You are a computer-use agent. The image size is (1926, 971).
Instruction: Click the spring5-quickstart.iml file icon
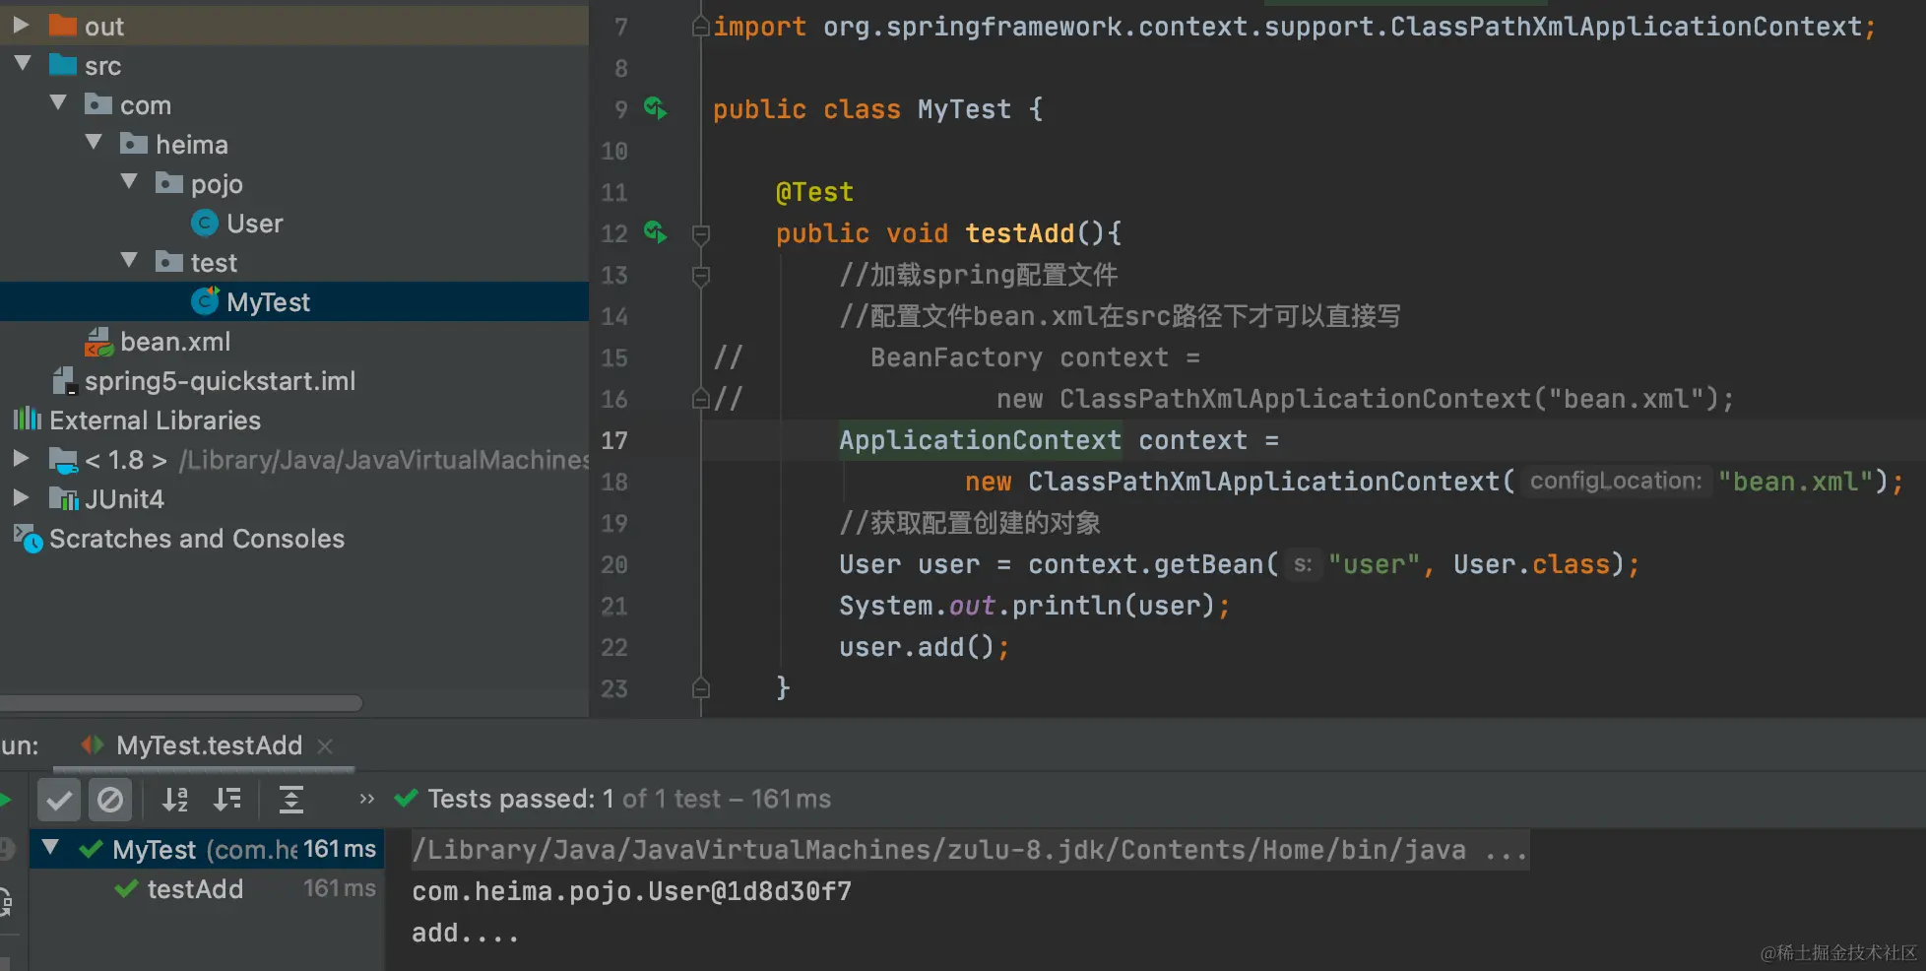point(64,381)
